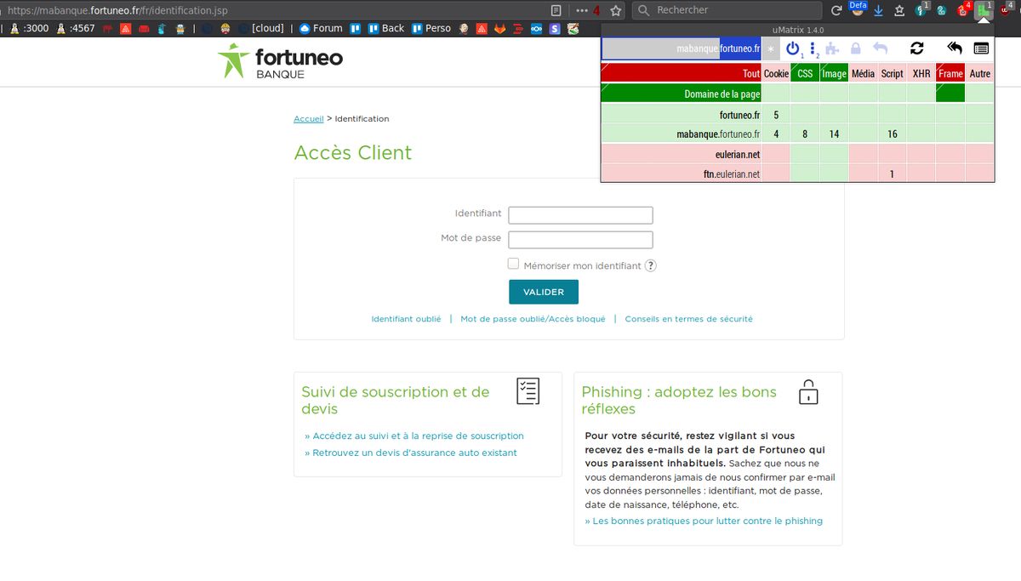
Task: Open the uMatrix three-dots switches menu
Action: (813, 48)
